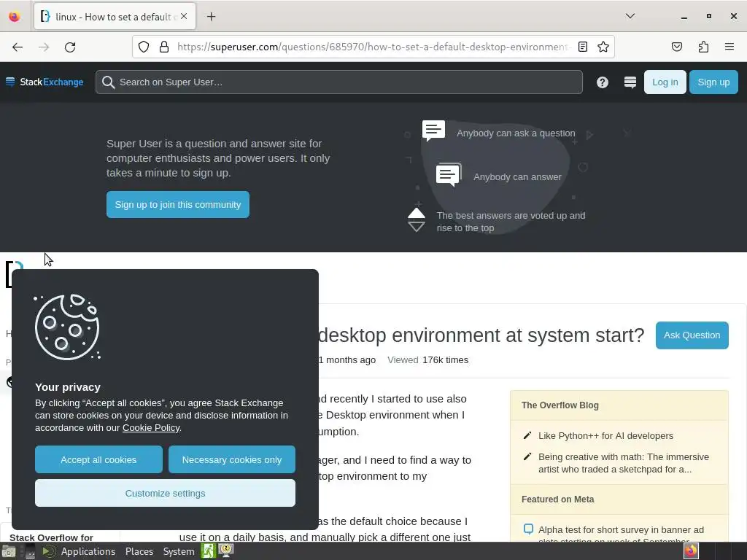Image resolution: width=747 pixels, height=560 pixels.
Task: Open the Pocket save icon
Action: [x=676, y=47]
